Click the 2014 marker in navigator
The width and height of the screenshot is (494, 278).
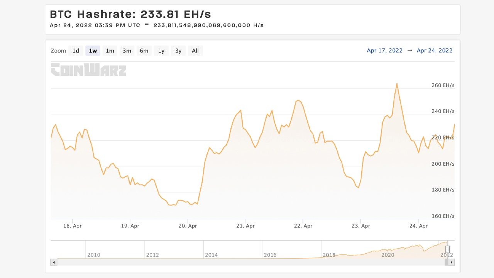tap(211, 255)
